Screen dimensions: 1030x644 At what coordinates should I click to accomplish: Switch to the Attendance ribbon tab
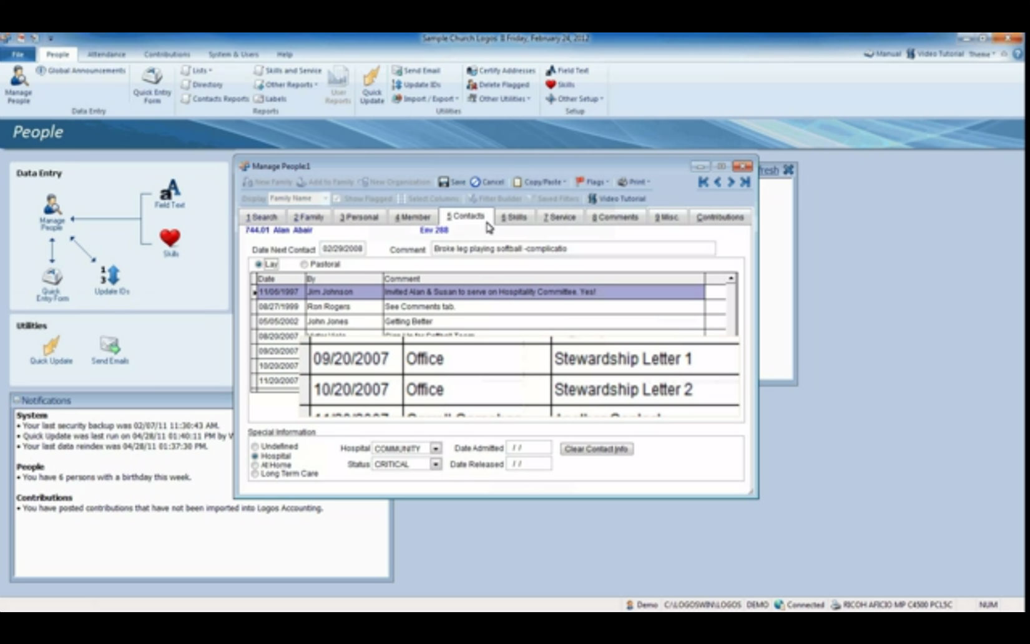[106, 54]
